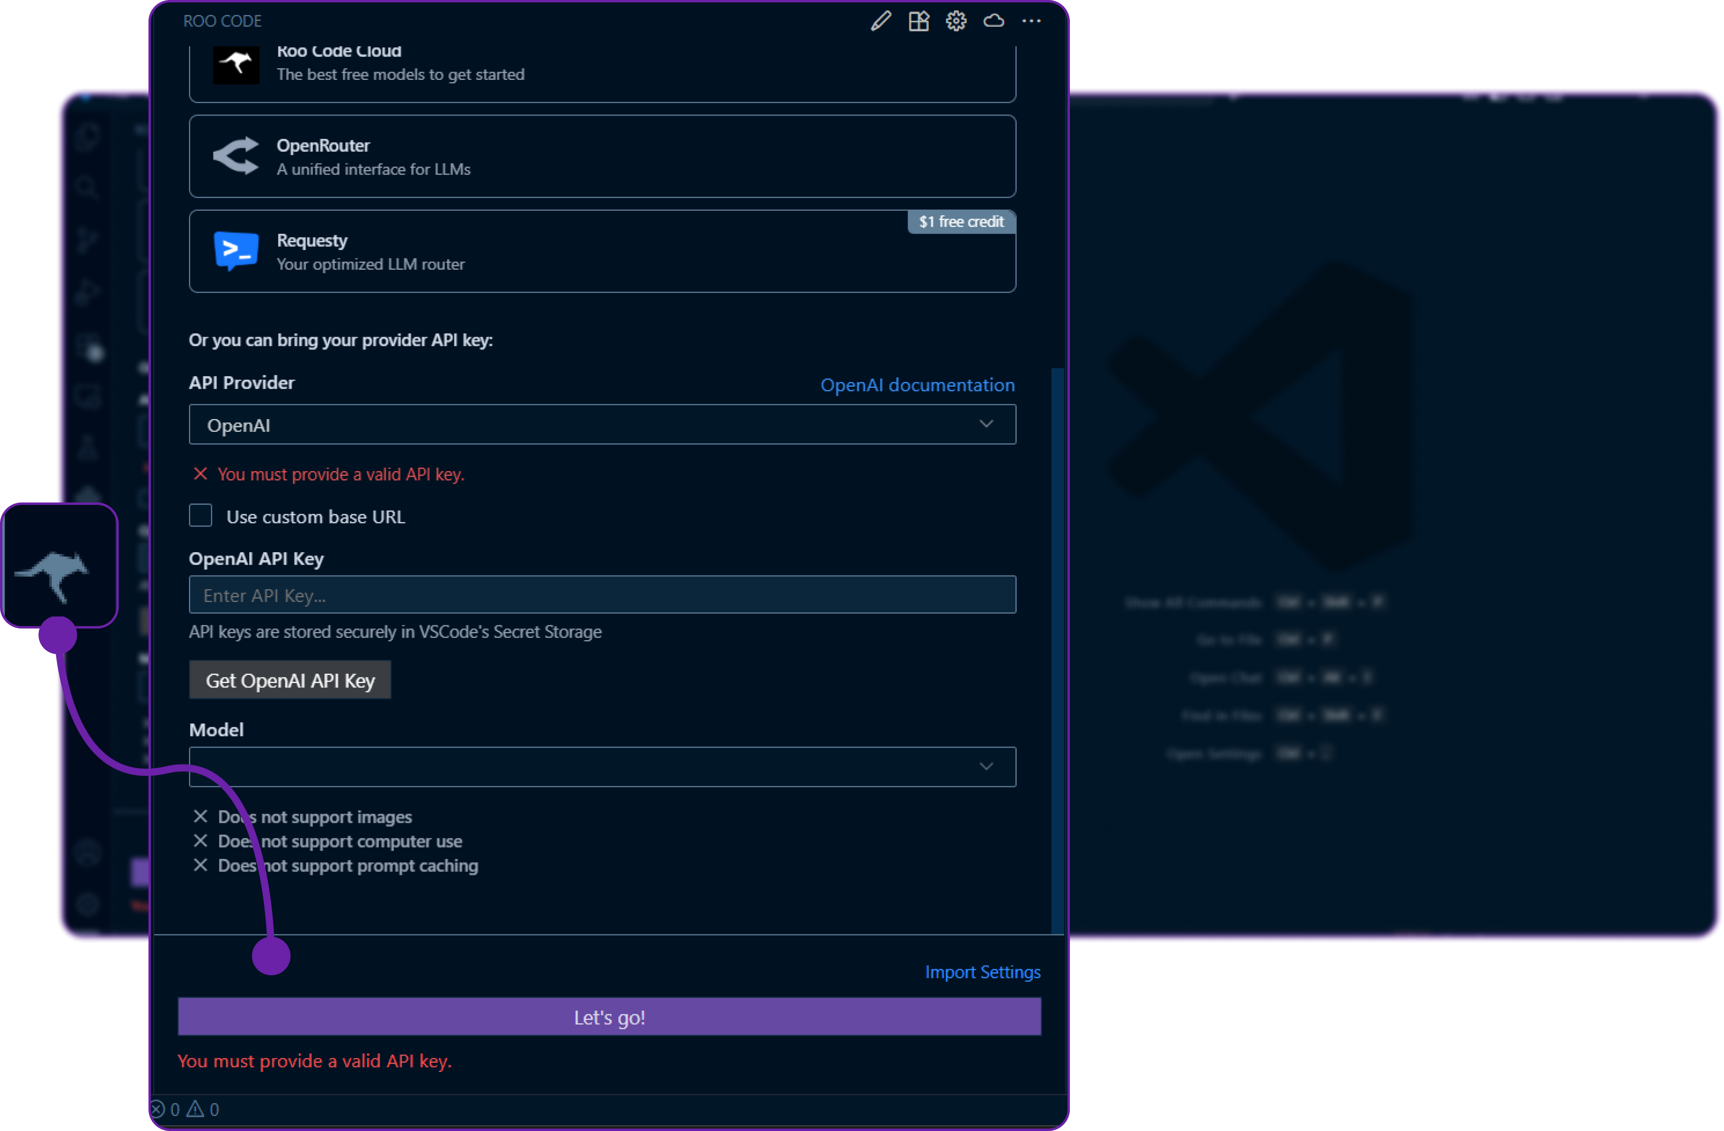
Task: Click the Get OpenAI API Key button
Action: click(x=290, y=679)
